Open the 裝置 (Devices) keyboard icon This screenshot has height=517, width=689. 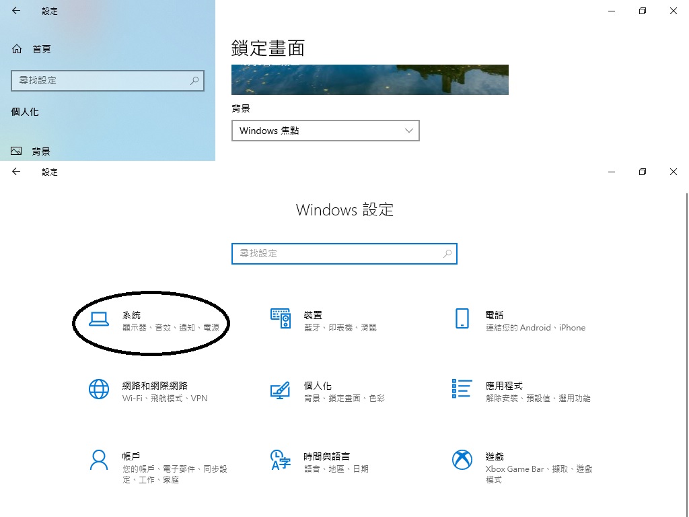click(281, 318)
